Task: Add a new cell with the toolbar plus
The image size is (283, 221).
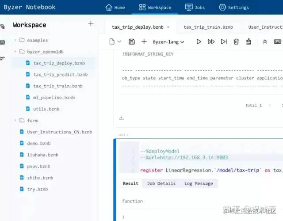Action: (144, 42)
